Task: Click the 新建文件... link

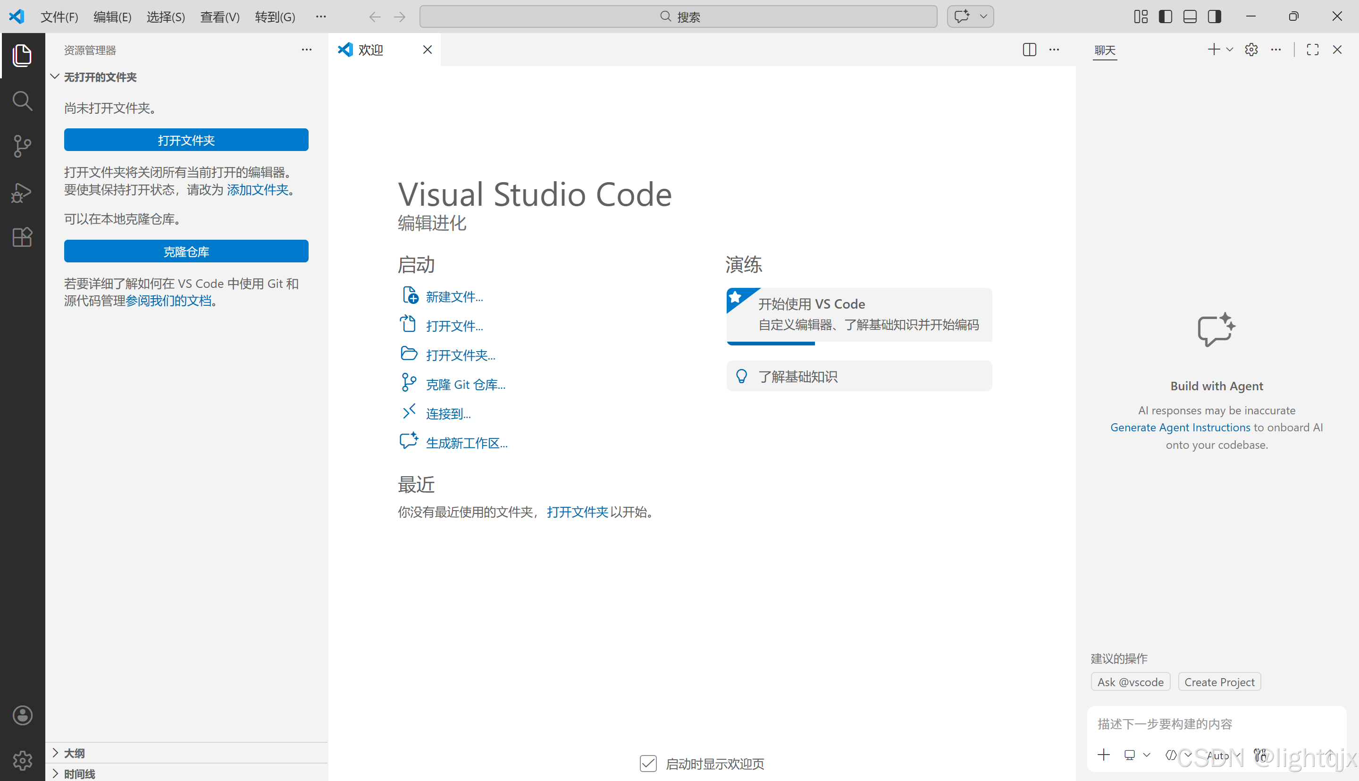Action: [x=454, y=297]
